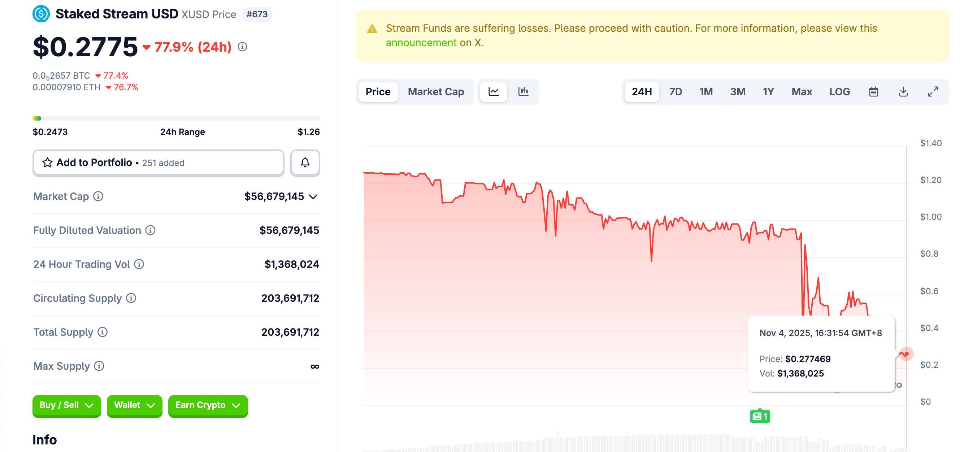The width and height of the screenshot is (964, 452).
Task: Click the price alert bell icon
Action: pos(305,162)
